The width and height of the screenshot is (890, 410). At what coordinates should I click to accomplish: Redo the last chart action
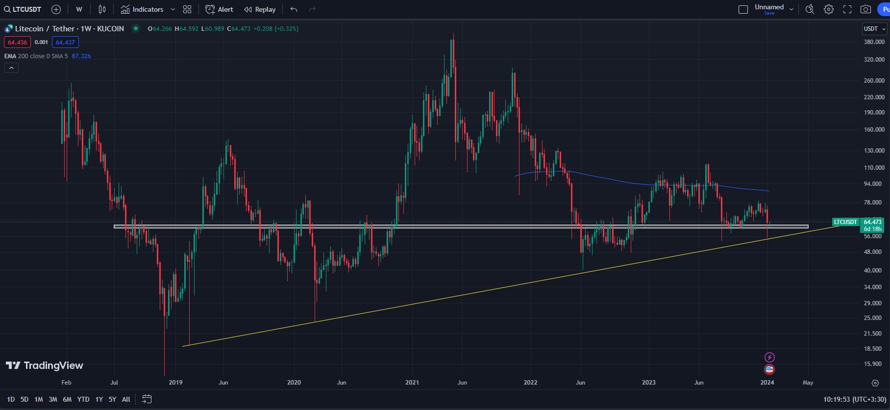coord(312,9)
